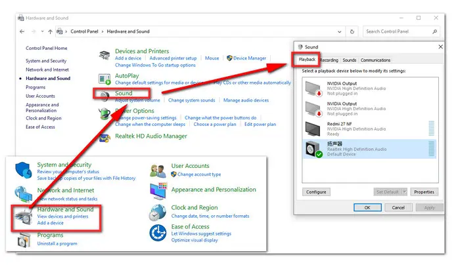Switch to the Playback tab

coord(307,60)
